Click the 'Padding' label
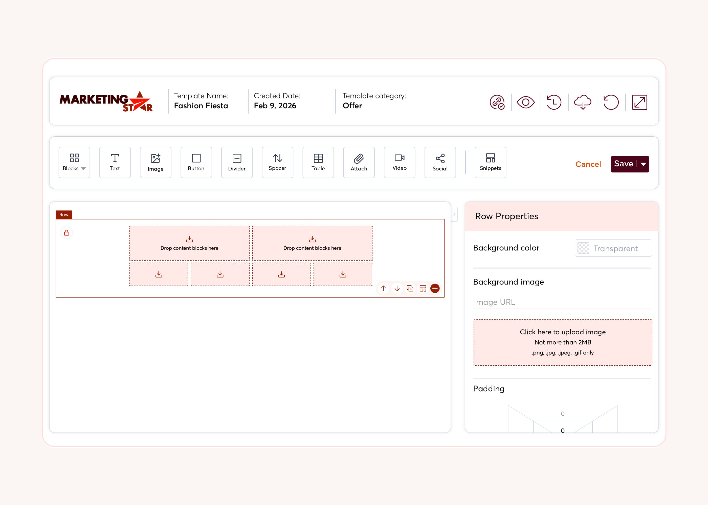Image resolution: width=708 pixels, height=505 pixels. pos(489,389)
